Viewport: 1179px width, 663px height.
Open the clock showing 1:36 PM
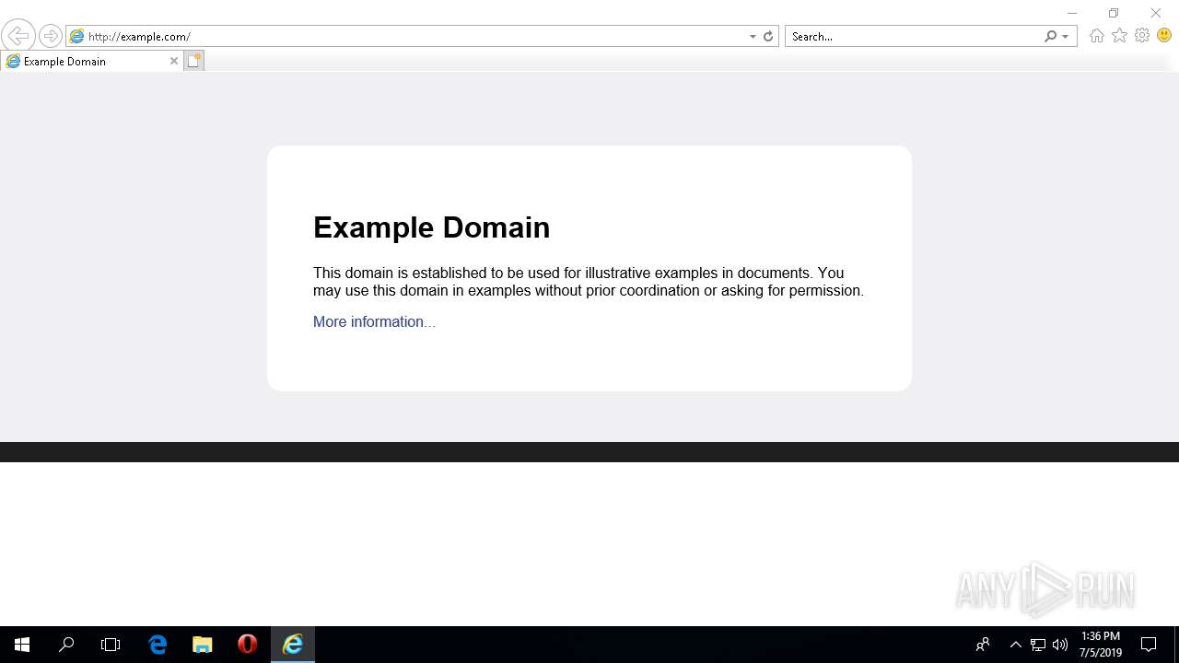[1101, 645]
